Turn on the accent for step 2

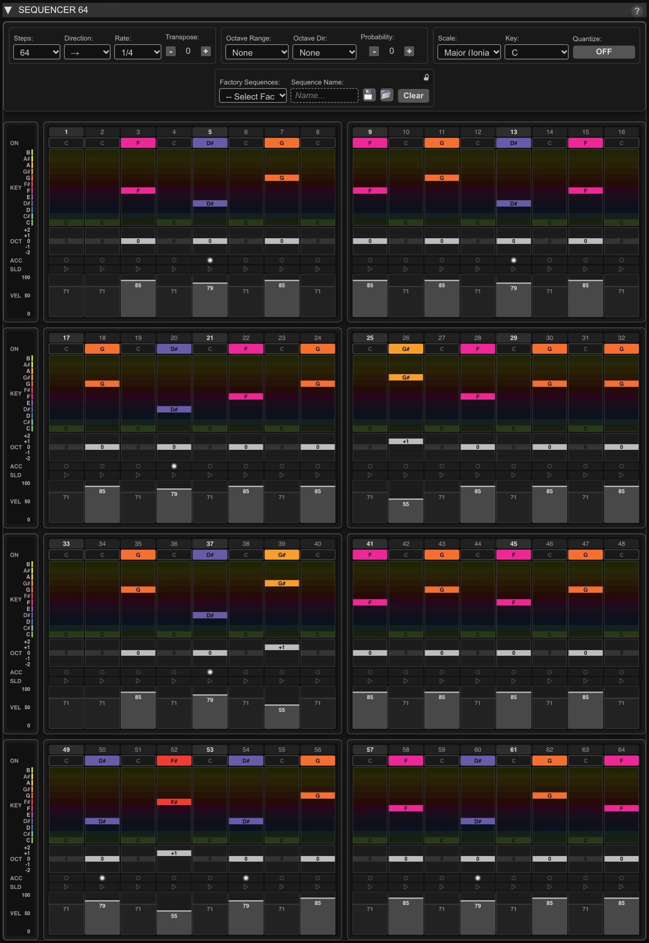[102, 260]
